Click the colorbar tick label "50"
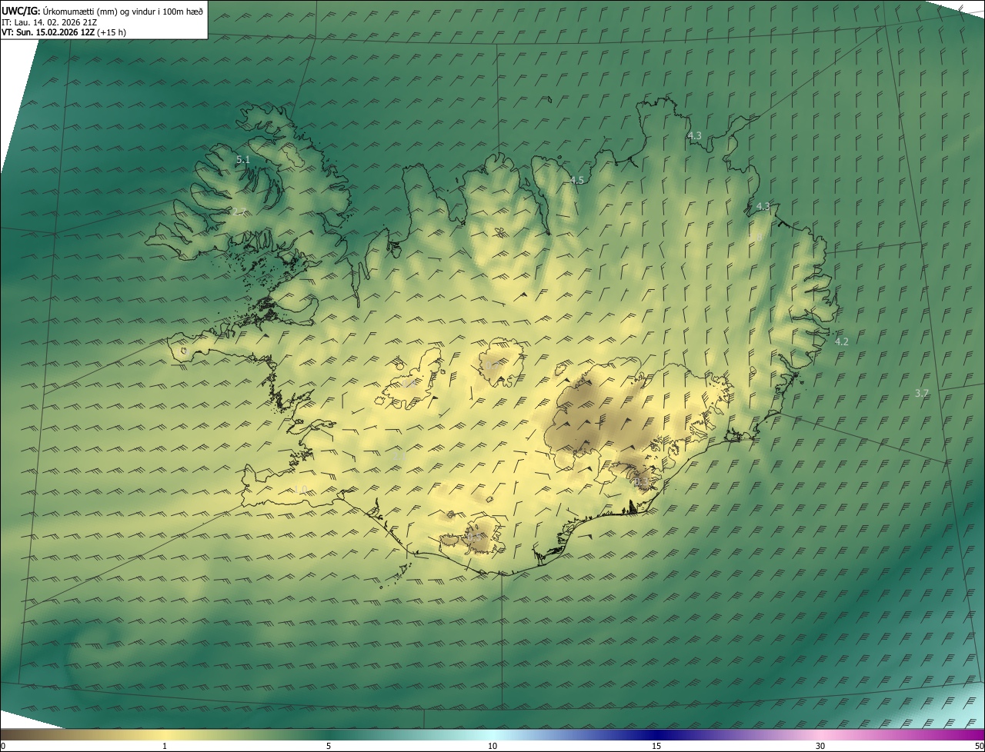 click(979, 746)
